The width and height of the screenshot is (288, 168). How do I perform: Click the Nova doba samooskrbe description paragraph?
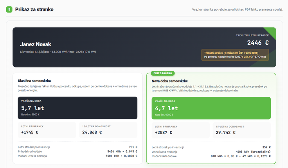tap(209, 88)
